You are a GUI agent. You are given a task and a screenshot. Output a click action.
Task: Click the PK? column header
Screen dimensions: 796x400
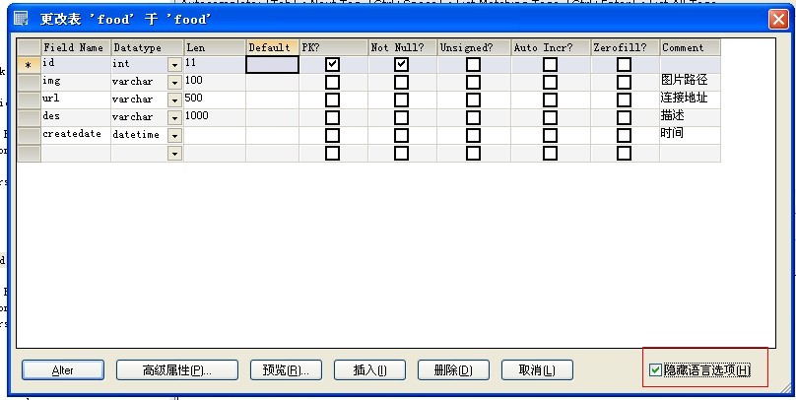[x=334, y=47]
